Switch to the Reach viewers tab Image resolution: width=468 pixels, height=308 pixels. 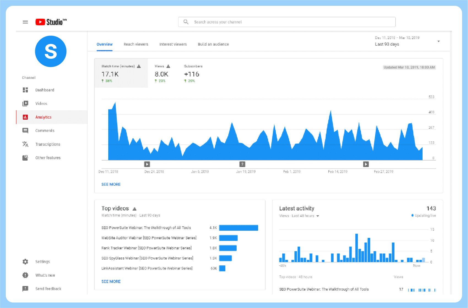136,44
